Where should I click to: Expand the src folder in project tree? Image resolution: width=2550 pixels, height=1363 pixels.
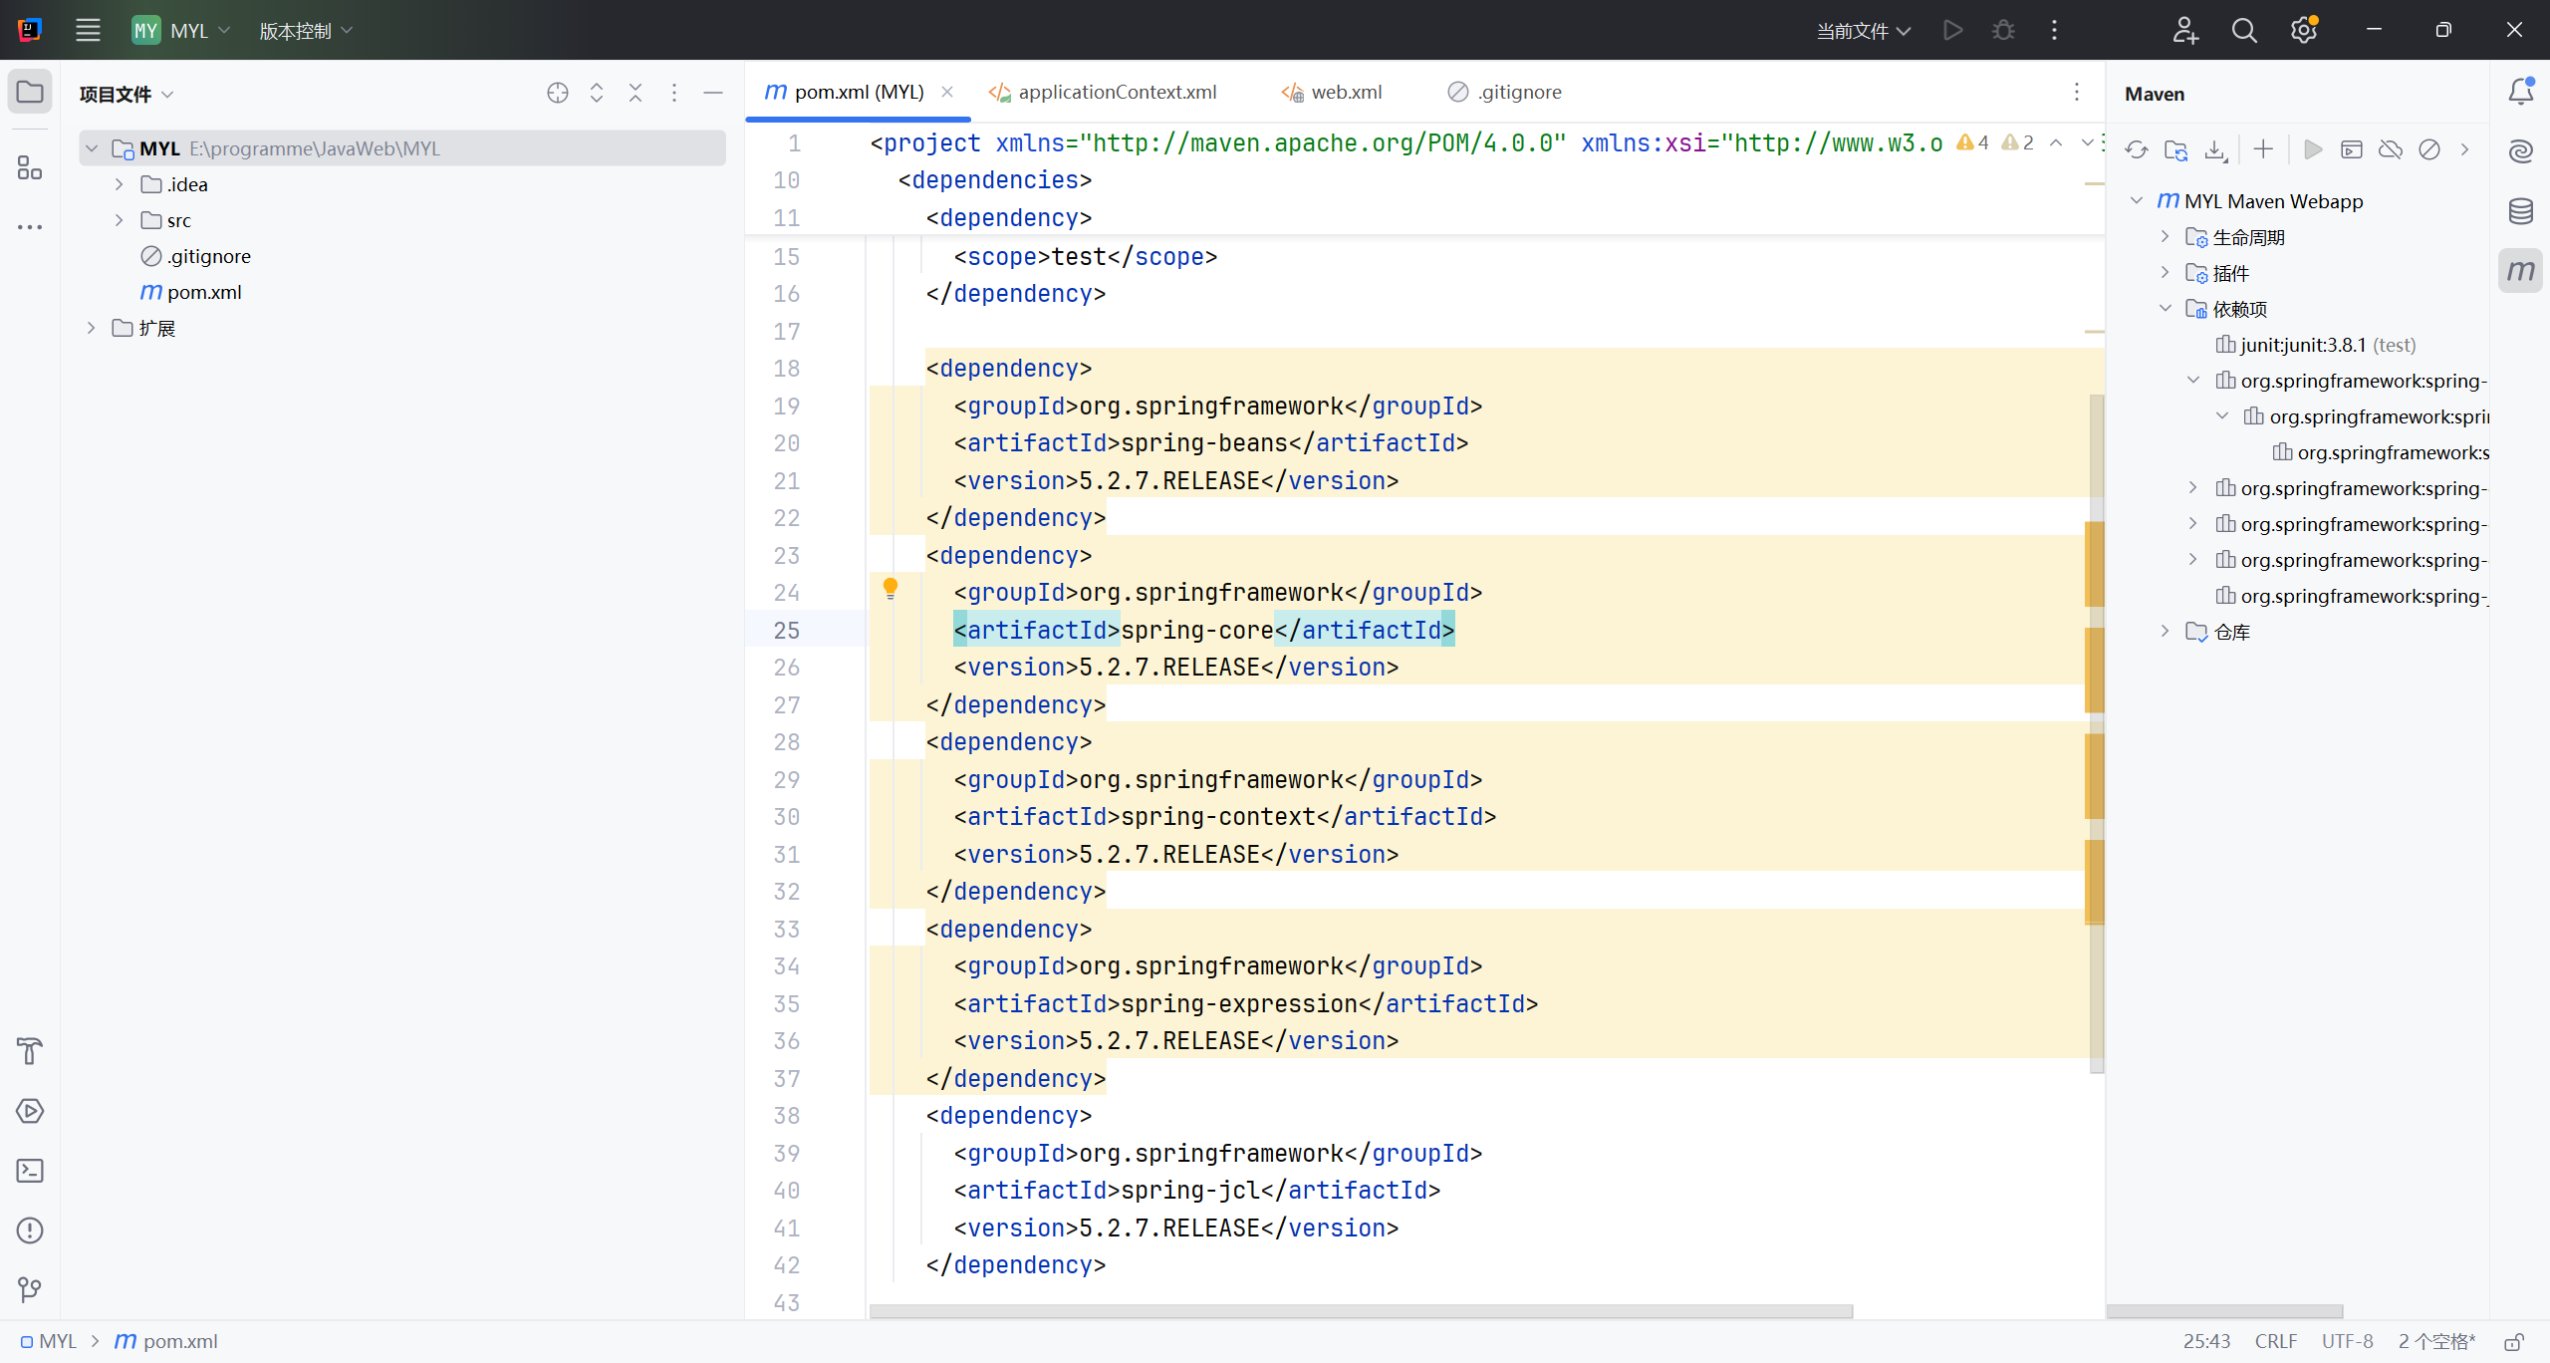[x=119, y=220]
